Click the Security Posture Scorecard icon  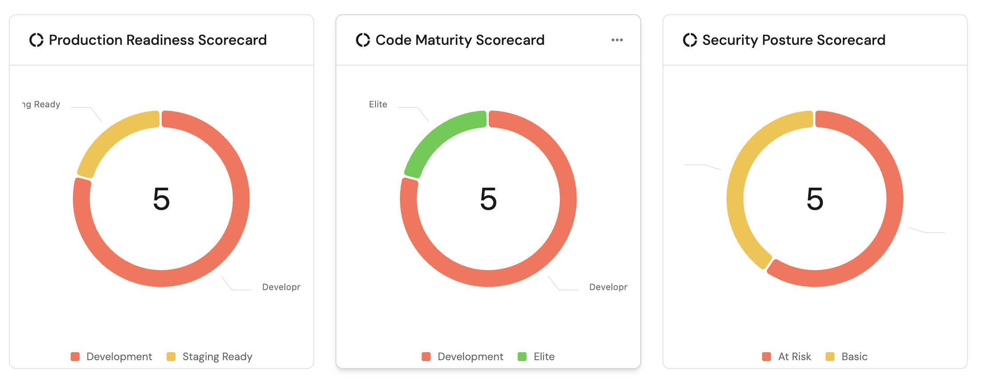[690, 40]
